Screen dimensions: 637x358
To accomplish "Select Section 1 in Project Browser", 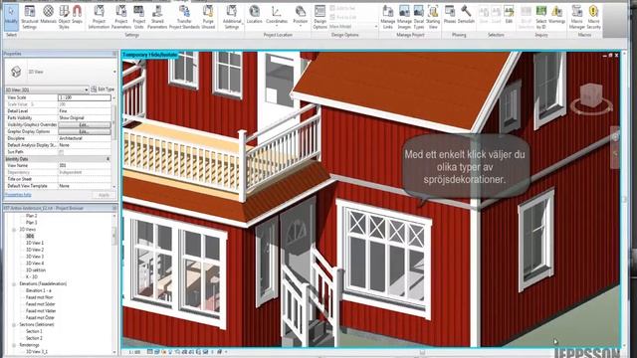I will click(x=34, y=331).
